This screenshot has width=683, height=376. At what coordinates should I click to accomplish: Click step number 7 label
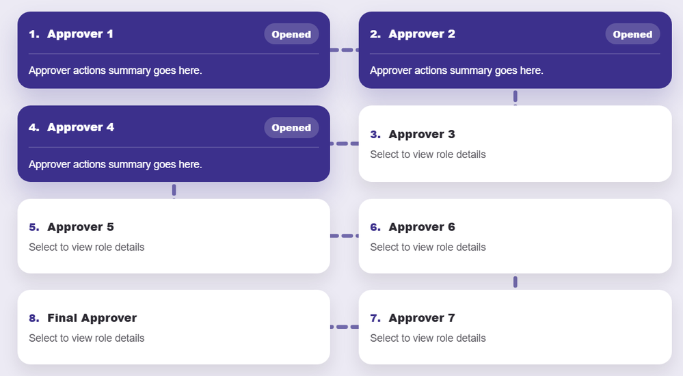coord(375,318)
